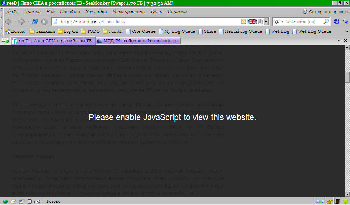The height and width of the screenshot is (205, 350).
Task: Click the scrollbar up arrow
Action: [x=347, y=47]
